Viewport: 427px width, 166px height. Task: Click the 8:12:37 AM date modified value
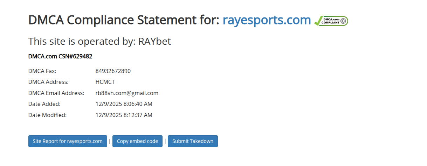coord(124,115)
